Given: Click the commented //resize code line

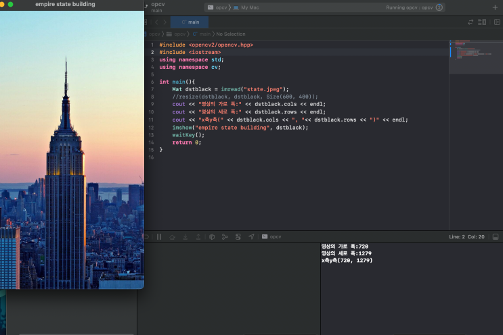Looking at the screenshot, I should point(245,97).
